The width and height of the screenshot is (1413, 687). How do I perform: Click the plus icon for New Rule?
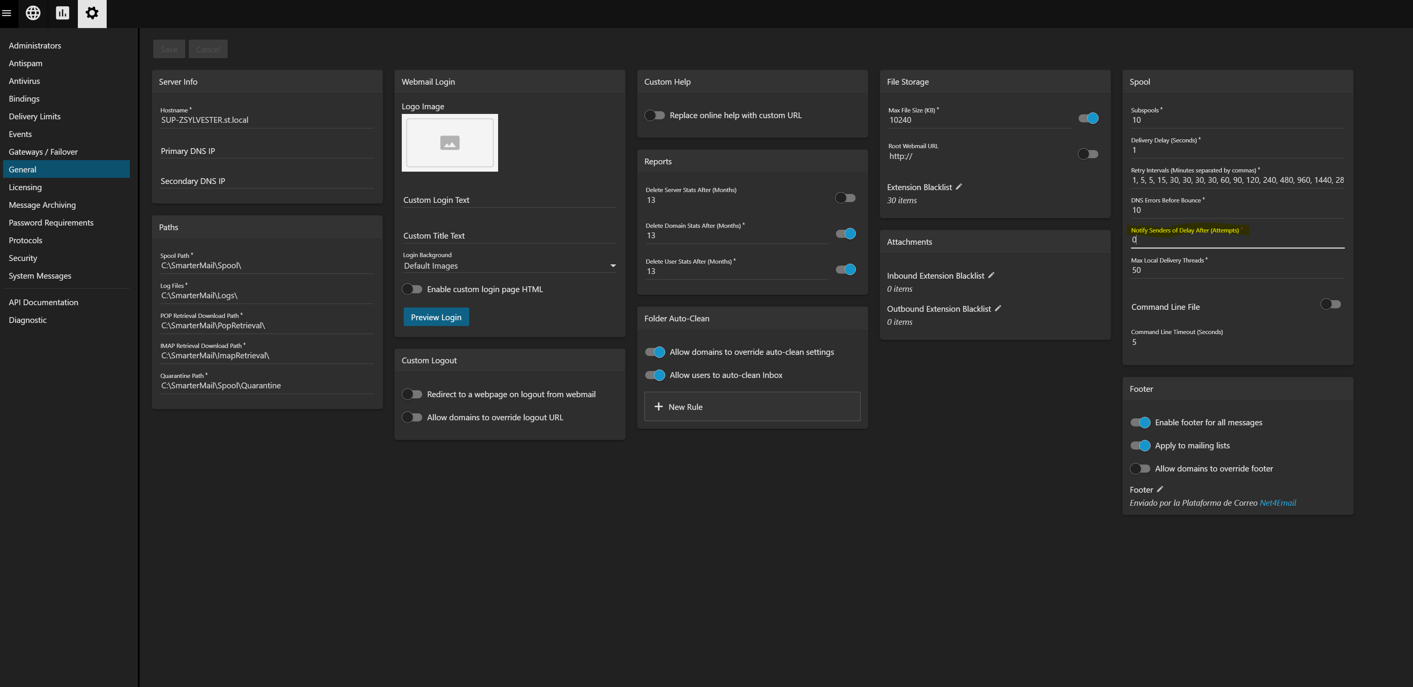tap(659, 406)
